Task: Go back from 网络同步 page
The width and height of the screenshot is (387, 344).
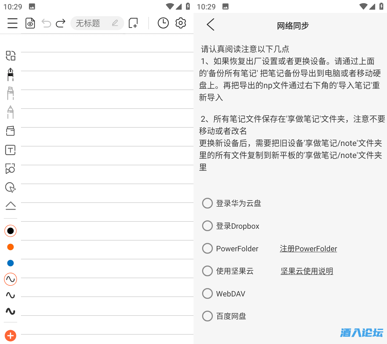Action: 210,25
